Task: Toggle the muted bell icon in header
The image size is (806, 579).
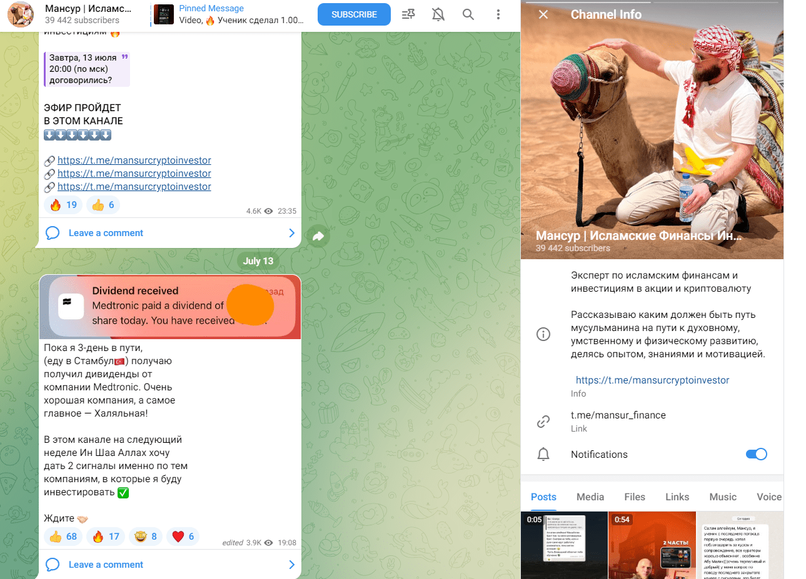Action: pos(438,14)
